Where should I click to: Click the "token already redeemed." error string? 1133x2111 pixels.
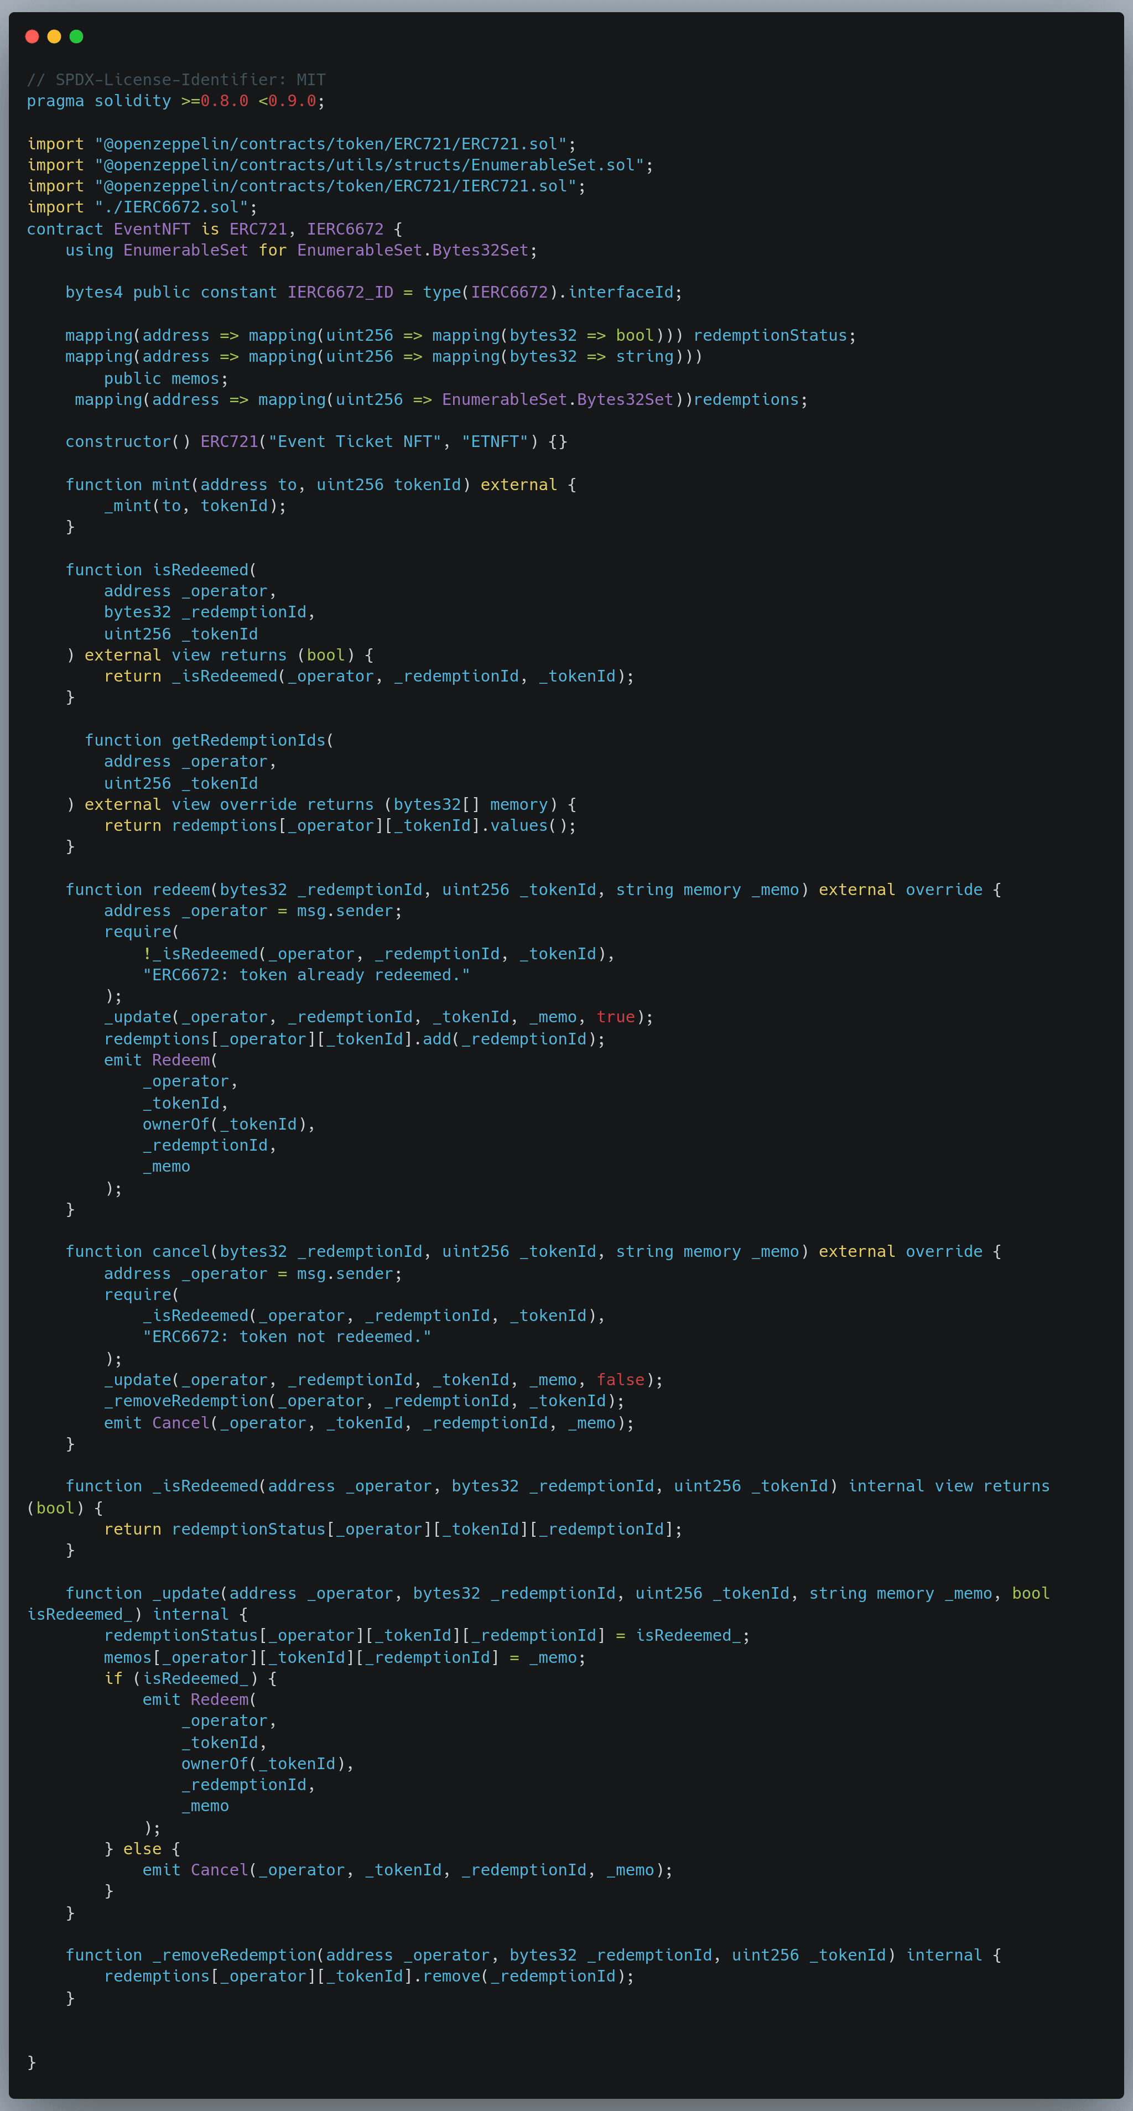[x=305, y=974]
